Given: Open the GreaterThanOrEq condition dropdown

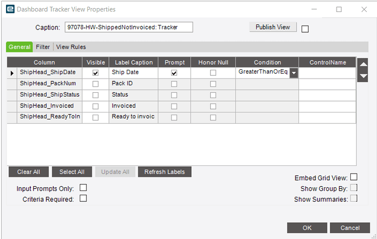Looking at the screenshot, I should click(294, 73).
